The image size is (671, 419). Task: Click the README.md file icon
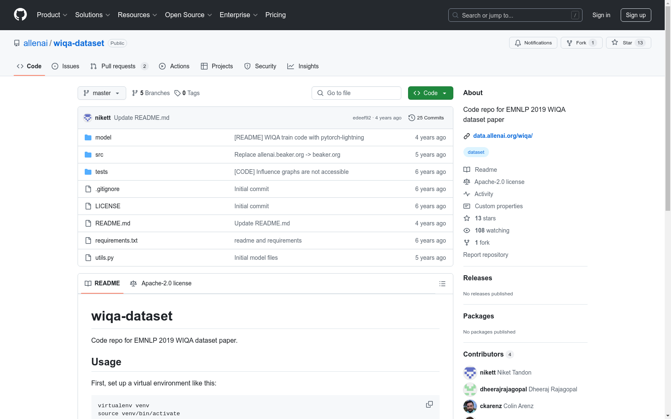(88, 223)
